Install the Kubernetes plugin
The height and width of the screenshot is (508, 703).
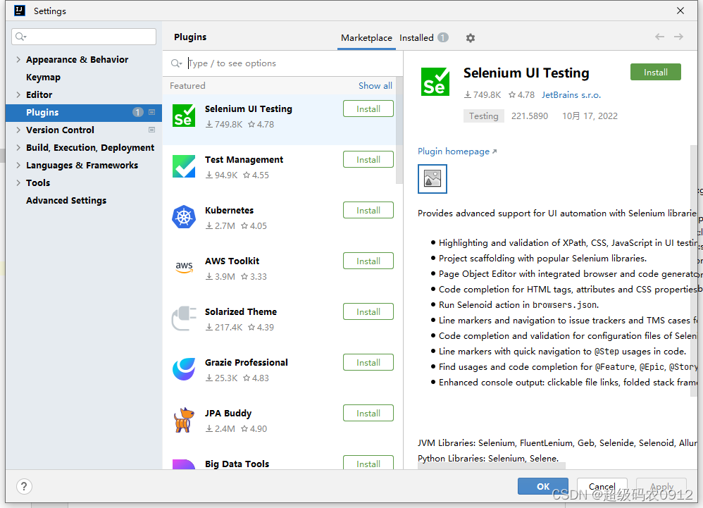(x=368, y=210)
